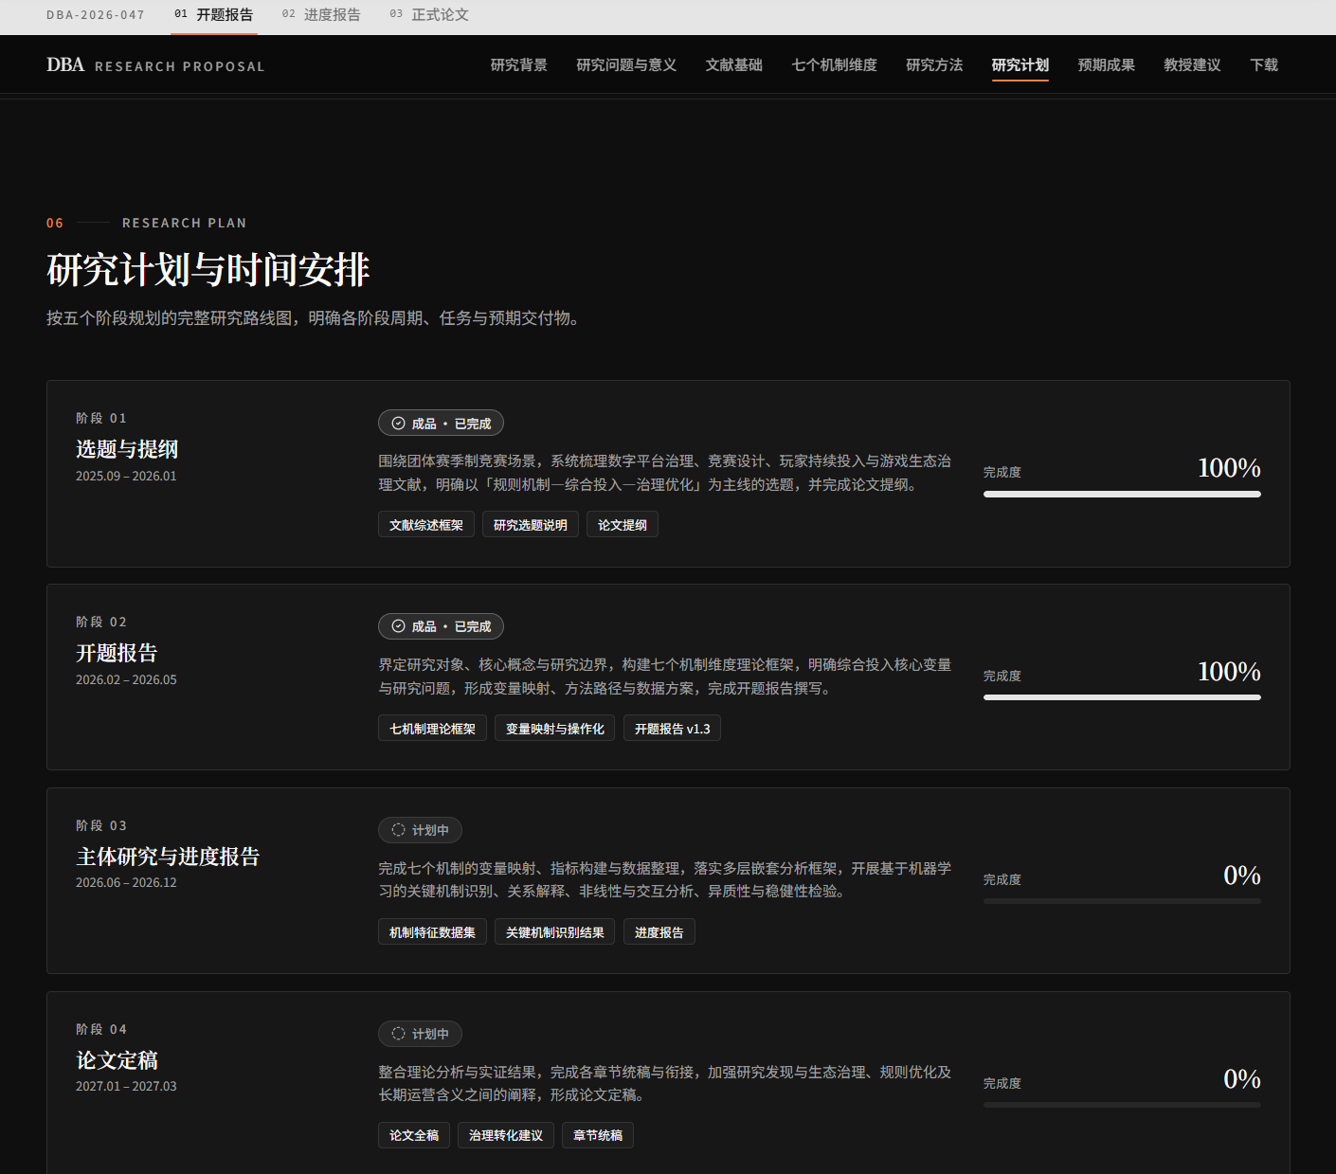The image size is (1336, 1174).
Task: Click the 文献综述框架 tag
Action: (426, 525)
